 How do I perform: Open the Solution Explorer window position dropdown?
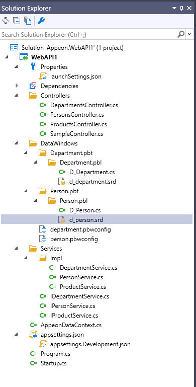click(x=174, y=9)
